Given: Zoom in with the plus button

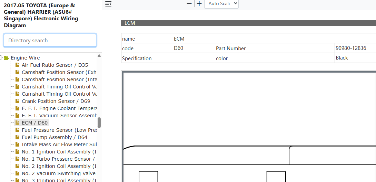Looking at the screenshot, I should point(199,3).
